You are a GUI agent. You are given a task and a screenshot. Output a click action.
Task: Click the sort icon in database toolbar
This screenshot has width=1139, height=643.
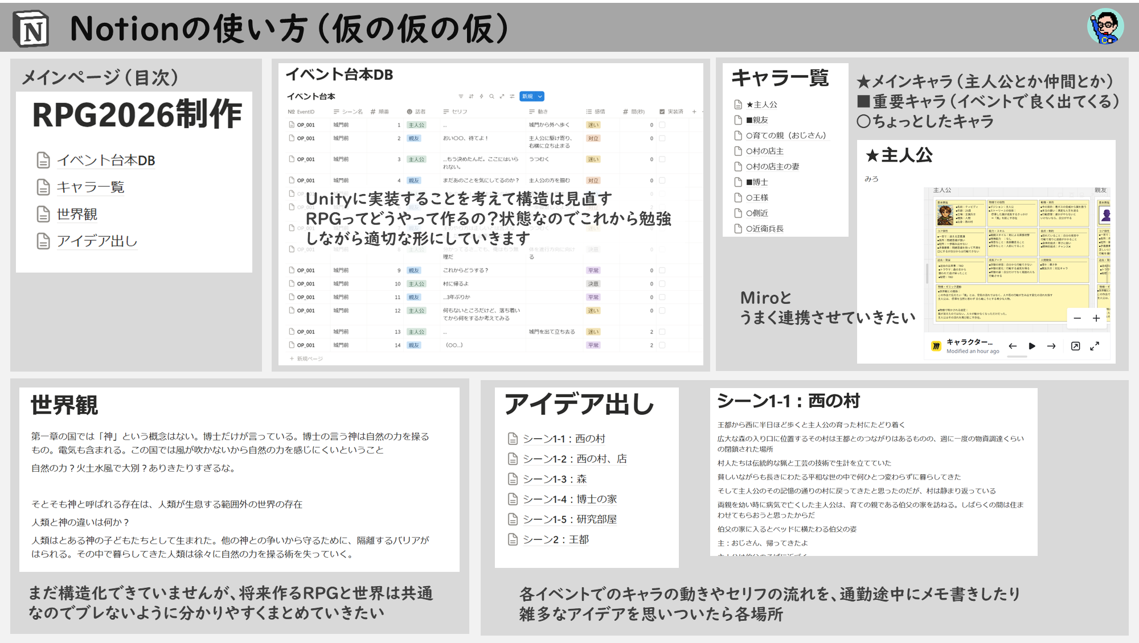point(471,96)
